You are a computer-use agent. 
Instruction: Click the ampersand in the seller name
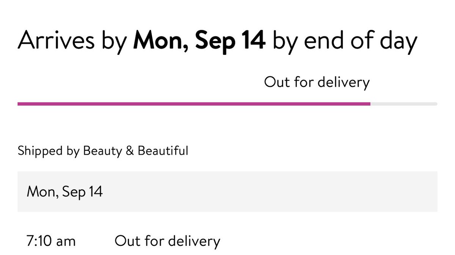coord(130,151)
